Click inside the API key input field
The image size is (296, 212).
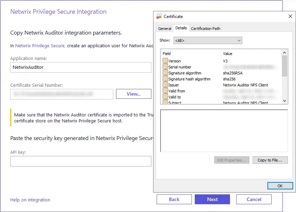coord(80,161)
